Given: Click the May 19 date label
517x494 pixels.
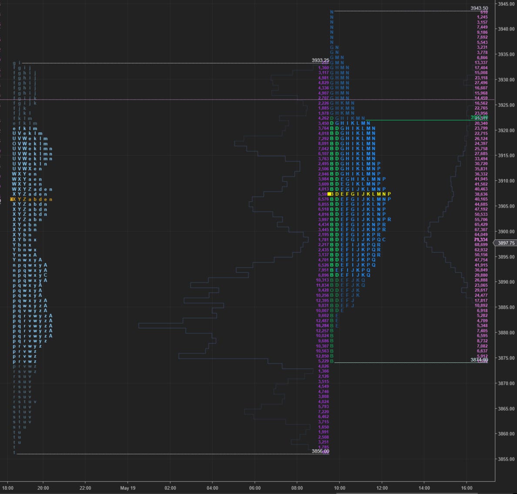Looking at the screenshot, I should pyautogui.click(x=128, y=488).
